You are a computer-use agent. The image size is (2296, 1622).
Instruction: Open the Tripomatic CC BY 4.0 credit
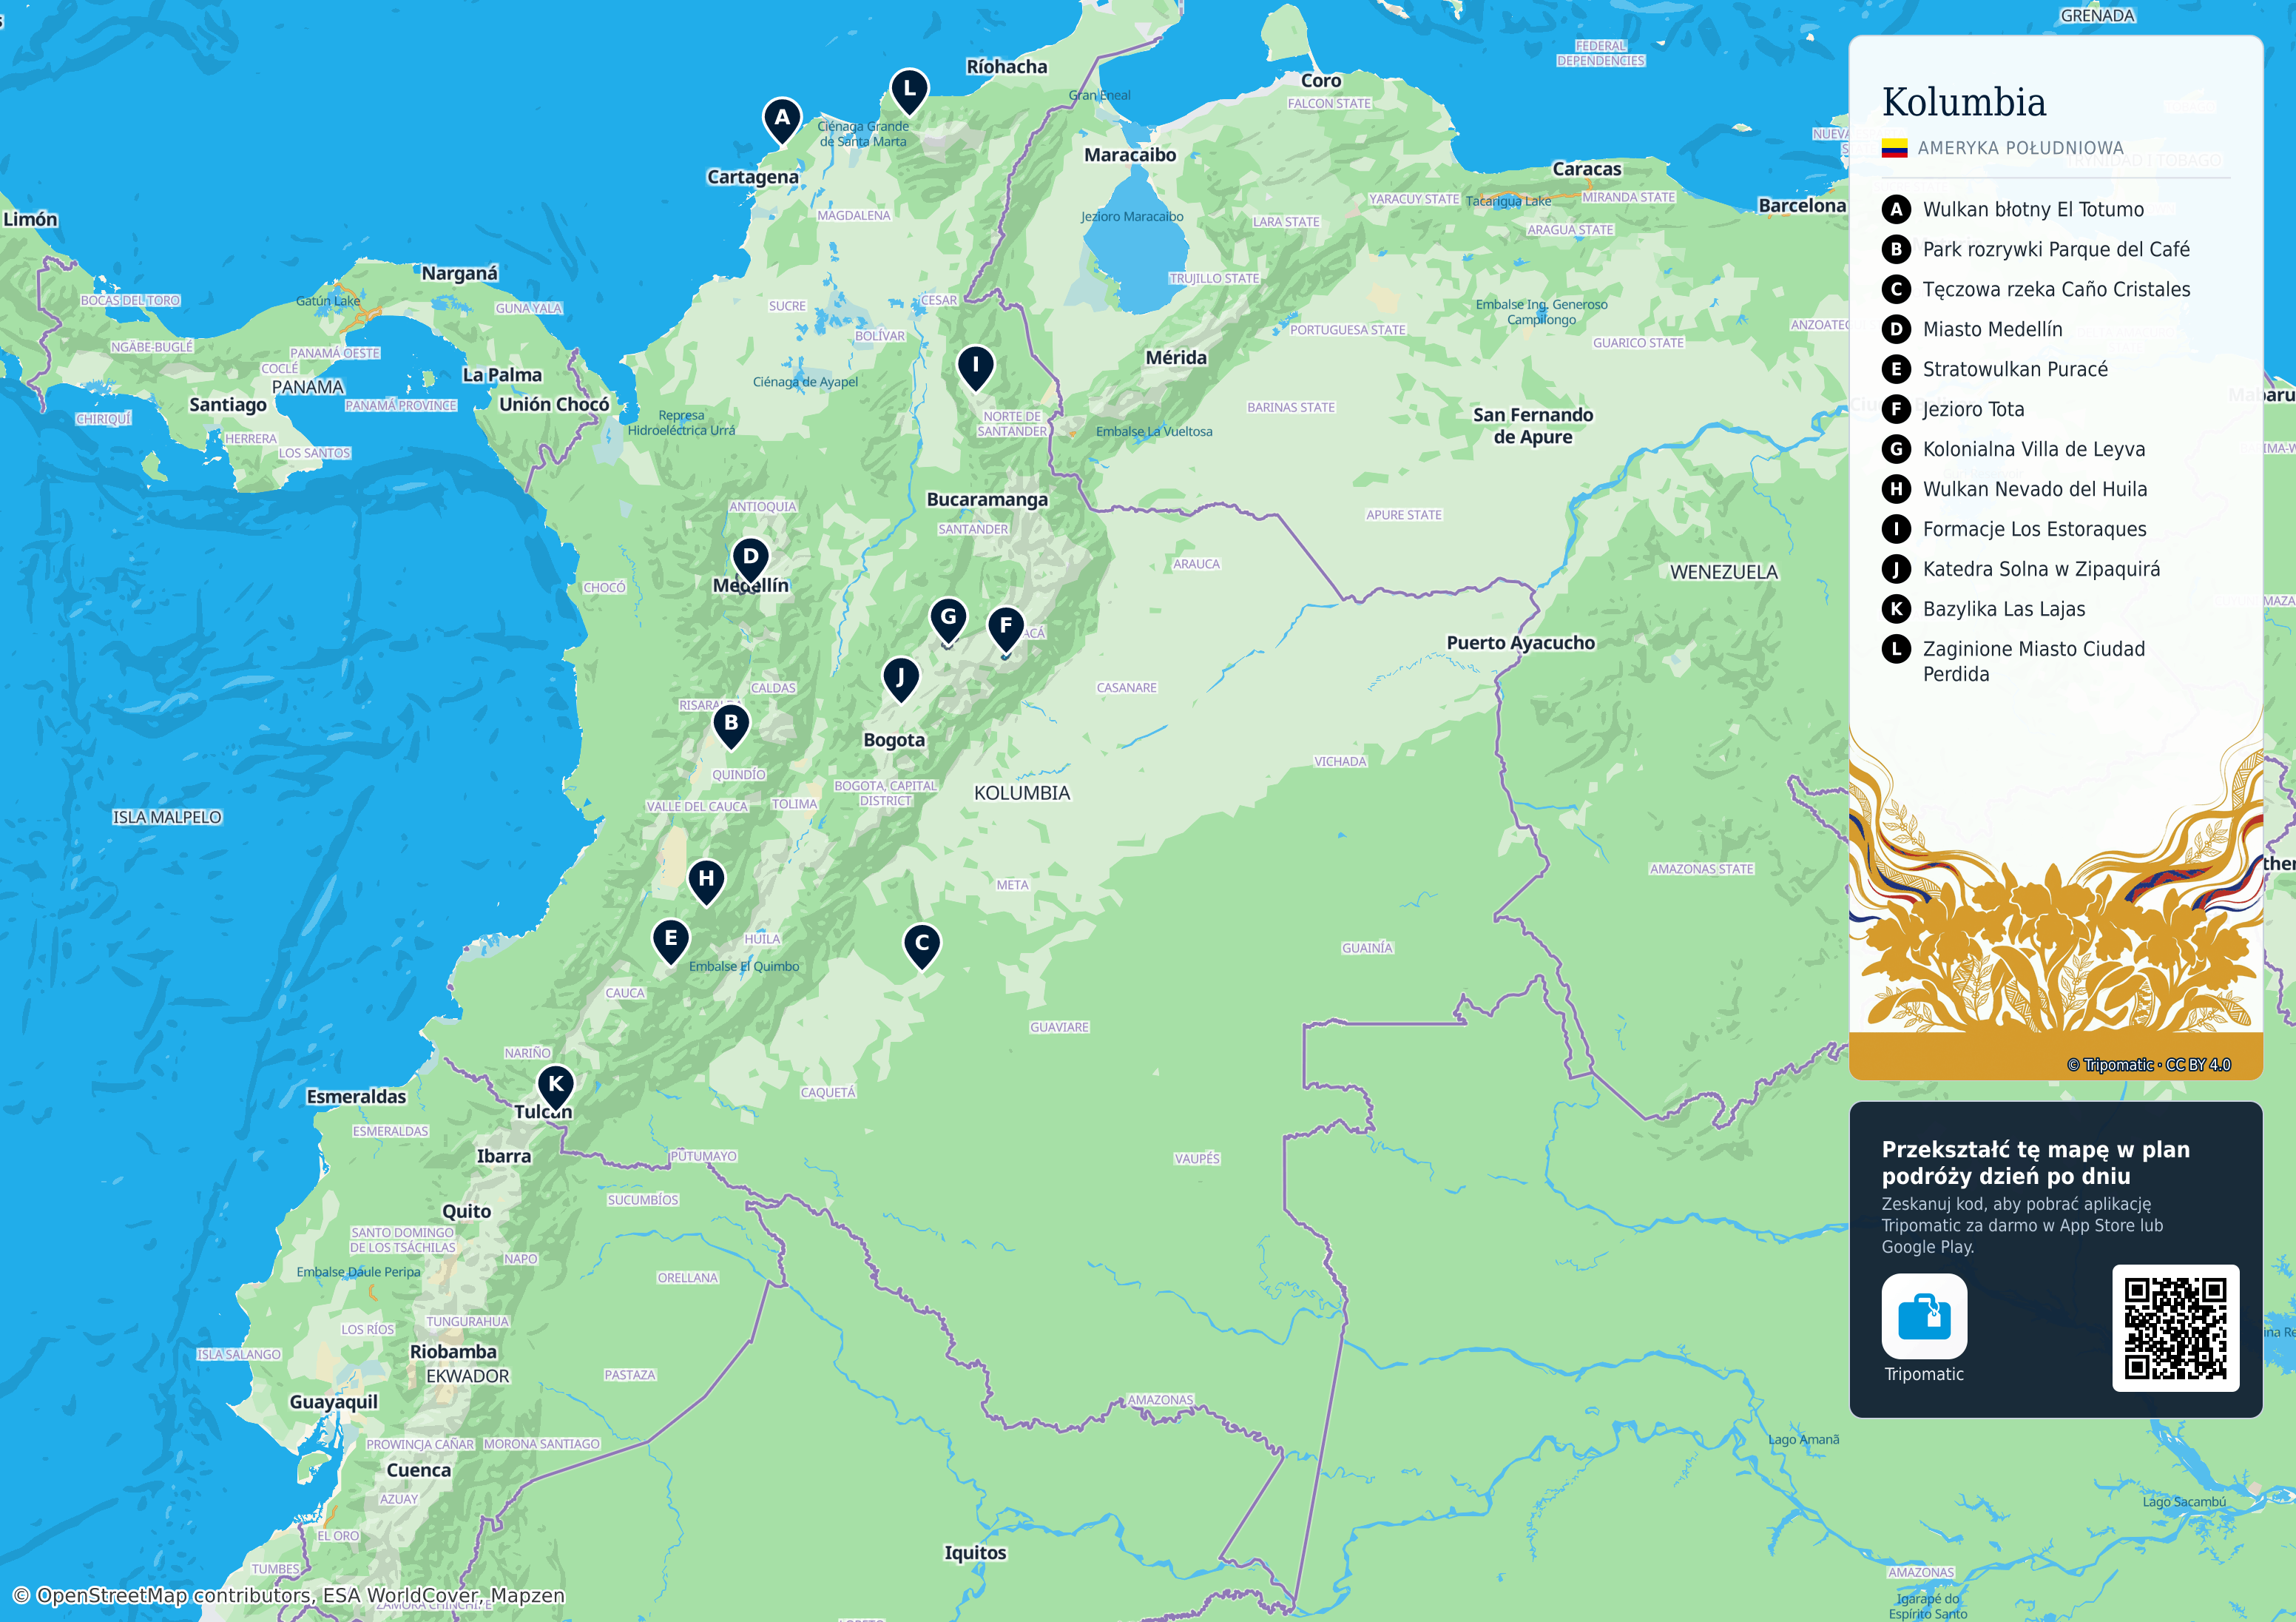pos(2148,1065)
